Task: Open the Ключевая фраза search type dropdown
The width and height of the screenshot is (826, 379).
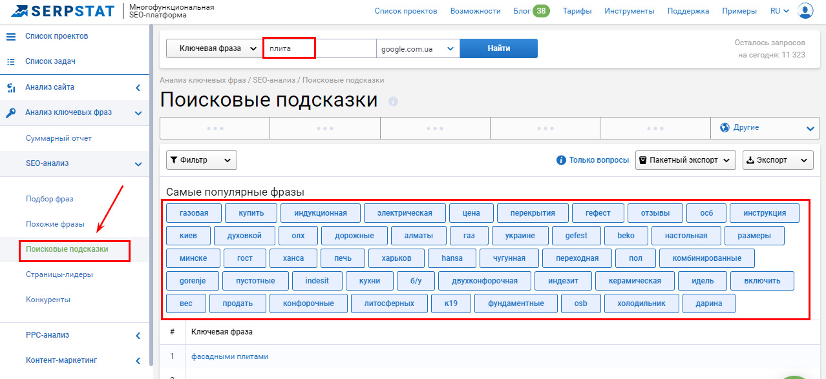Action: 215,48
